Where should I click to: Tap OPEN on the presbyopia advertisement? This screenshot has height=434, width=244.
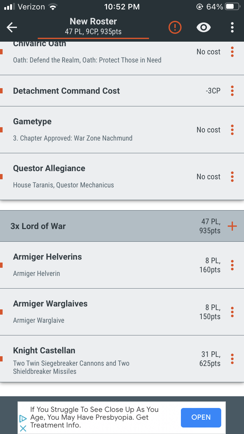[201, 417]
